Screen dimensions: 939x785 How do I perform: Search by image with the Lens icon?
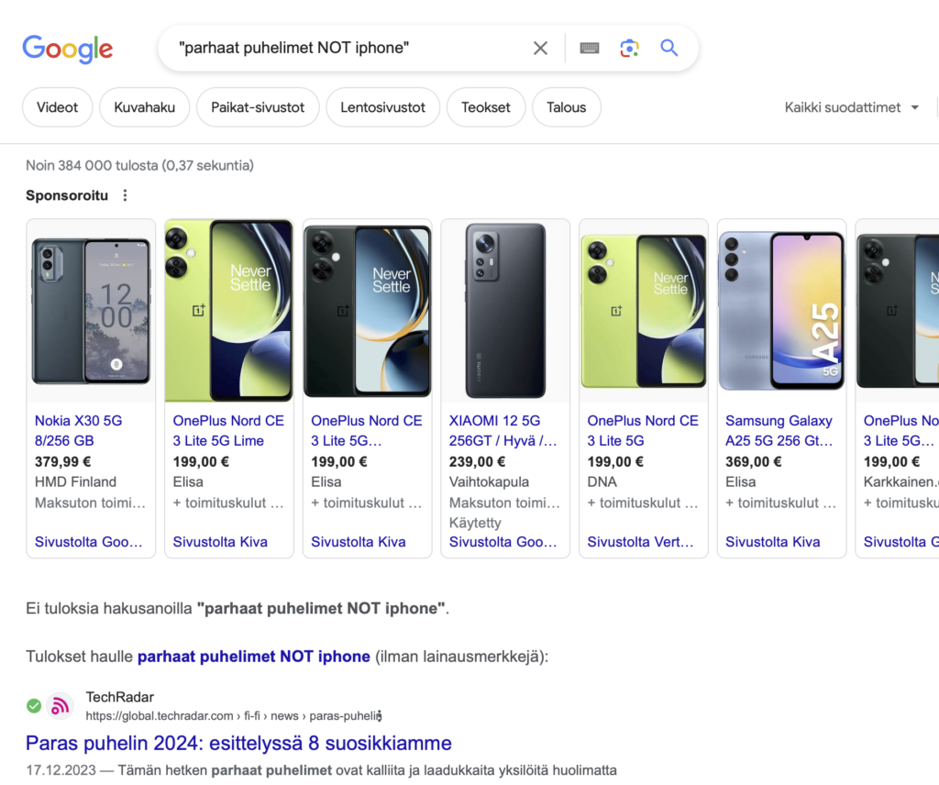pyautogui.click(x=629, y=49)
